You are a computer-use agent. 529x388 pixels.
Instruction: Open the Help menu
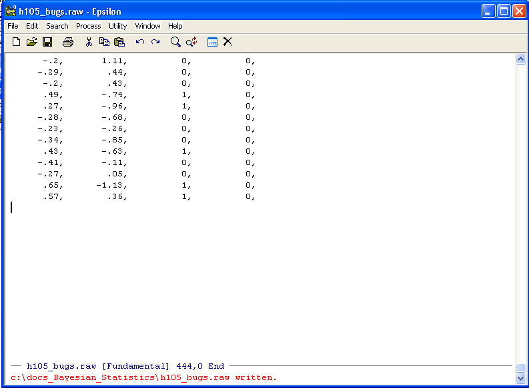tap(175, 26)
